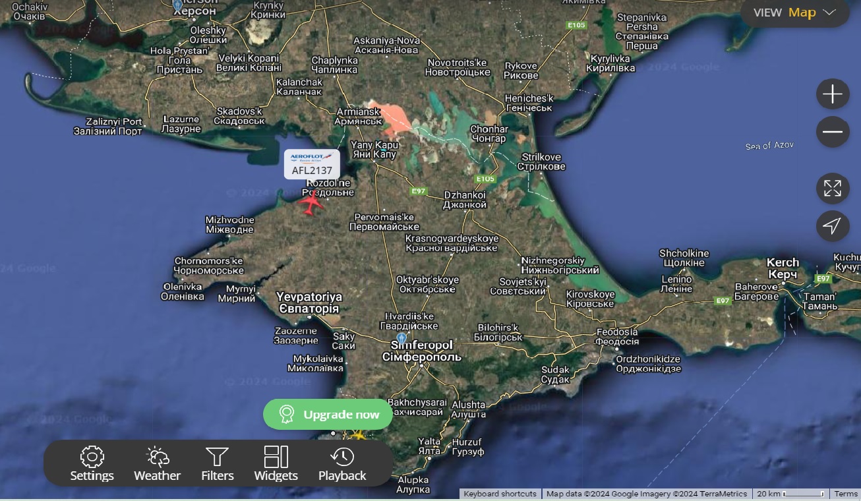Screen dimensions: 861x501
Task: Toggle fullscreen map mode
Action: [832, 189]
